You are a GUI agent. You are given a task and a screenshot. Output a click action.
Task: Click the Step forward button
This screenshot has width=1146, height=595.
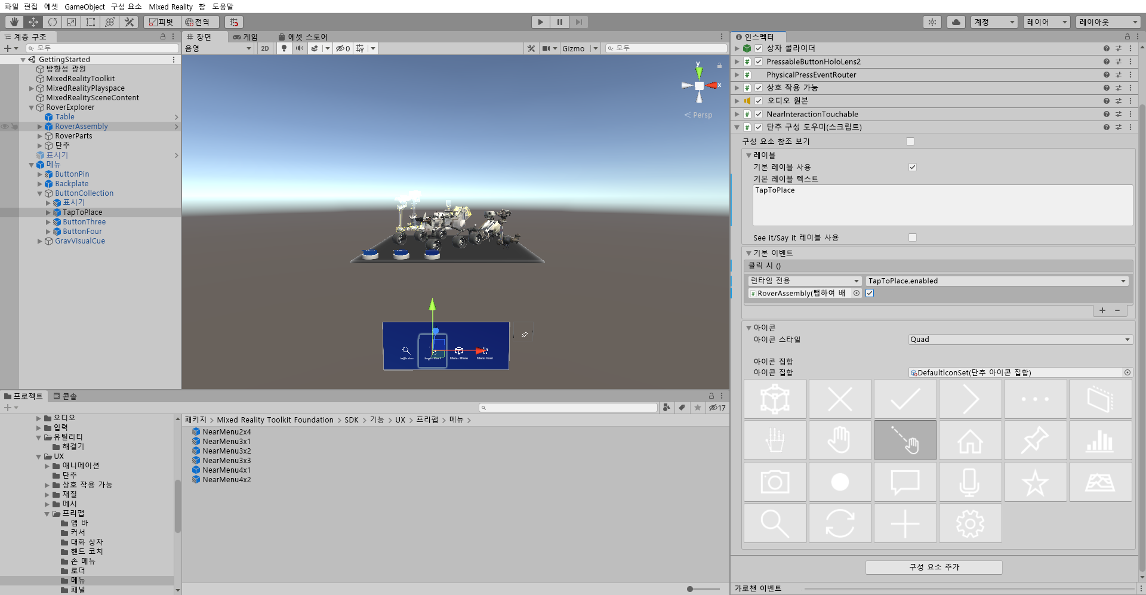tap(578, 22)
